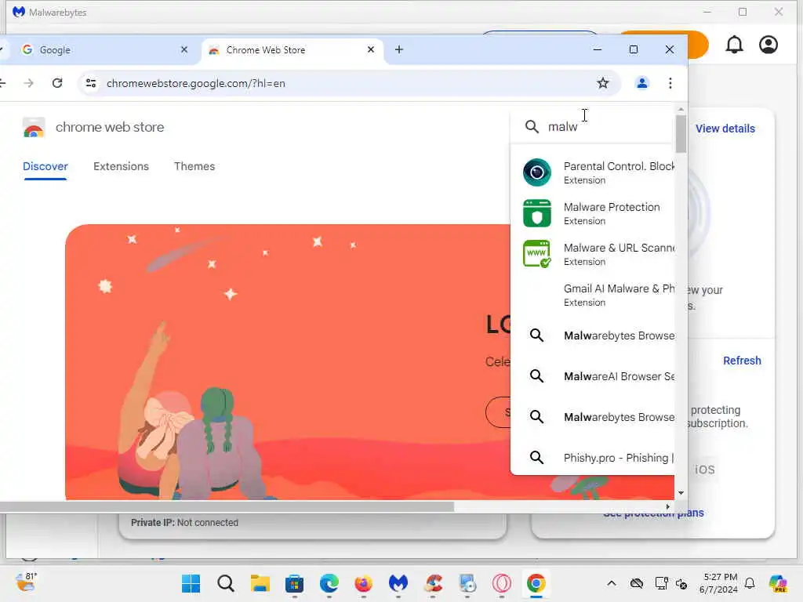Open Malwarebytes account profile icon
This screenshot has height=602, width=803.
768,45
